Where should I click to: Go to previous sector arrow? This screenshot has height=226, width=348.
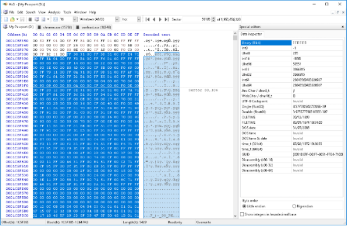154,19
